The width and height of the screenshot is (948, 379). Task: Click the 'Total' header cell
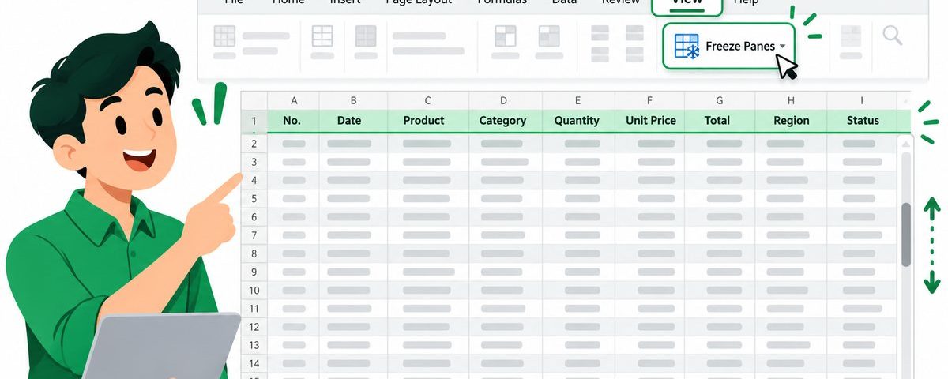pos(719,121)
